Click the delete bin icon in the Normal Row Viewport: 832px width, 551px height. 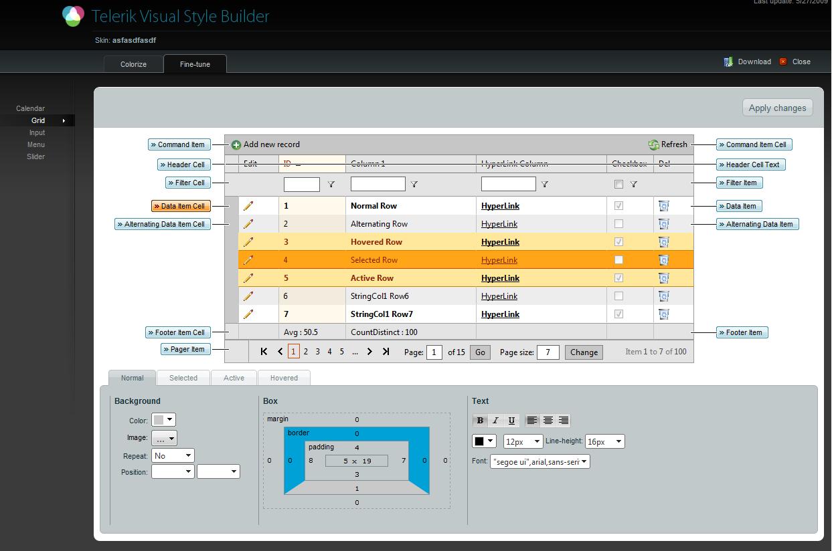pos(663,206)
